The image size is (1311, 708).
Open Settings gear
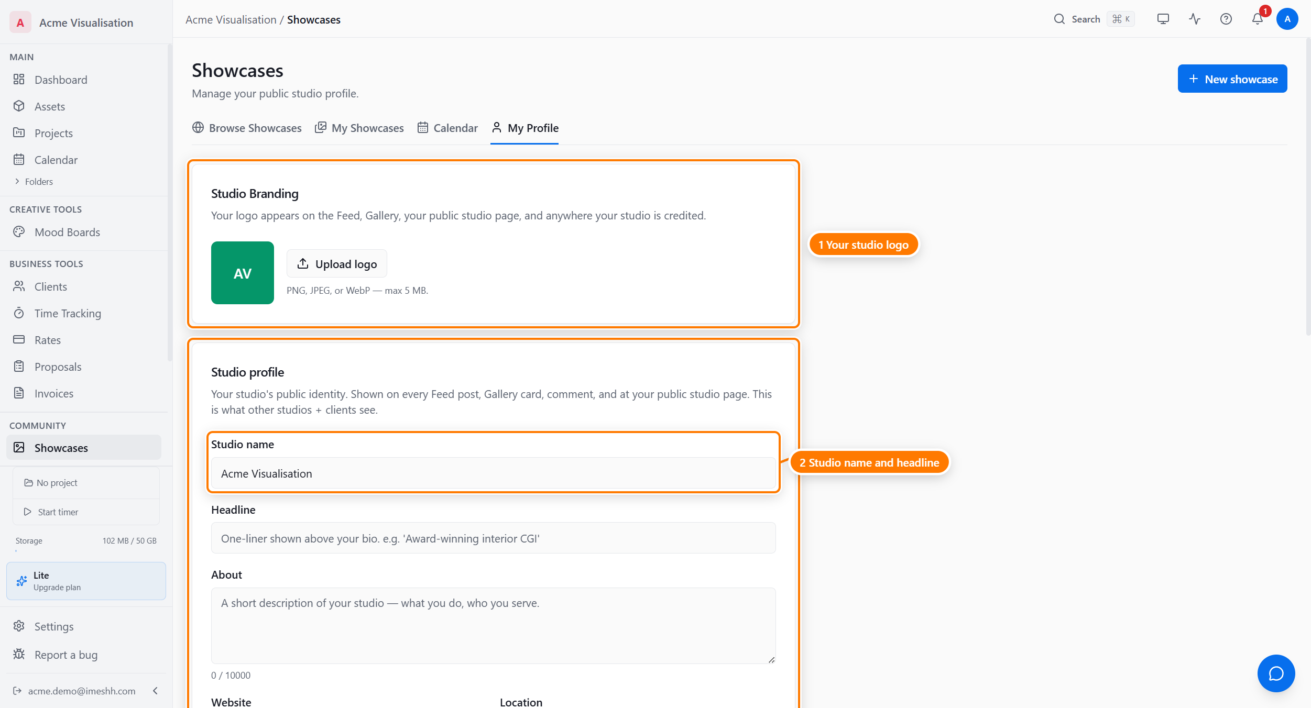pyautogui.click(x=19, y=626)
